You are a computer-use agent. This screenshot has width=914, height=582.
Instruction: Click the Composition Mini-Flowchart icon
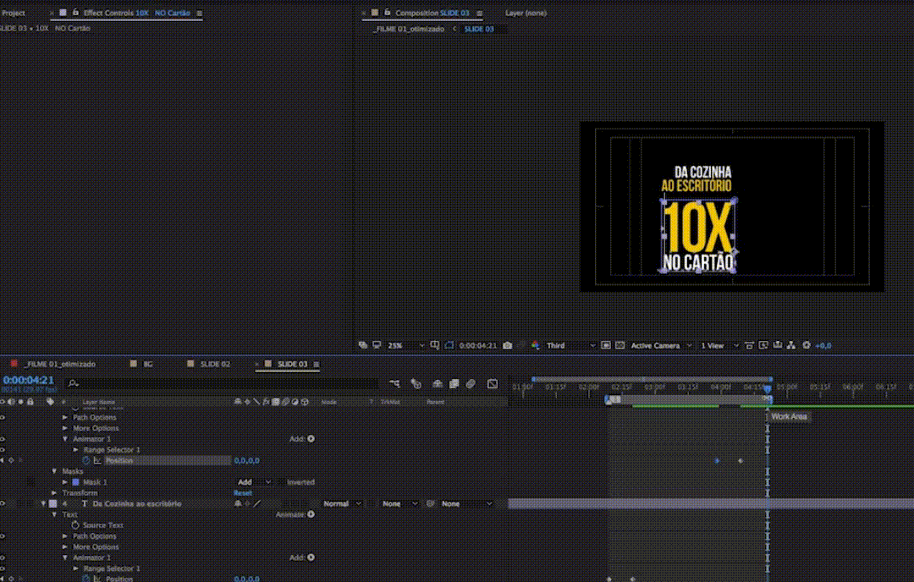395,383
